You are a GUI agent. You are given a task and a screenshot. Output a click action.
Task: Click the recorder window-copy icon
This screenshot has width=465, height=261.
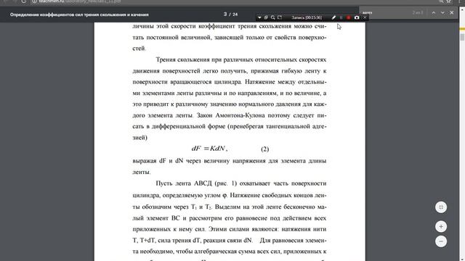pyautogui.click(x=266, y=17)
